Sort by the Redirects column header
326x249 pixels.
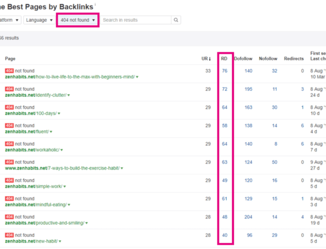pos(294,59)
